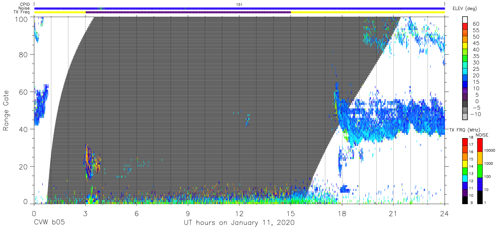Click the orange 1000–10000 noise swatch
Screen dimensions: 500x231
(x=479, y=158)
